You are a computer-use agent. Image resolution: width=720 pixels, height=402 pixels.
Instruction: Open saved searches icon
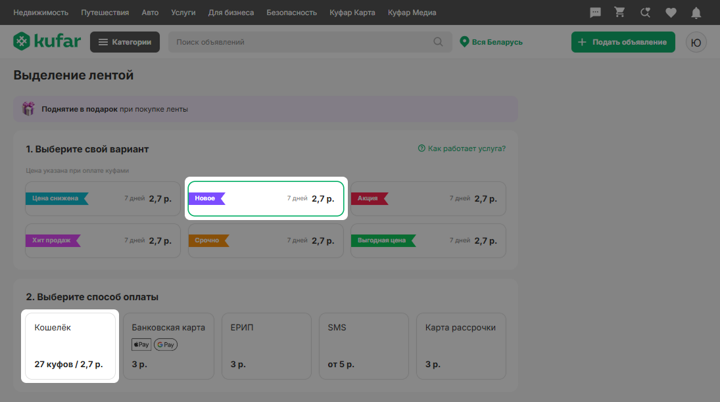(x=645, y=12)
